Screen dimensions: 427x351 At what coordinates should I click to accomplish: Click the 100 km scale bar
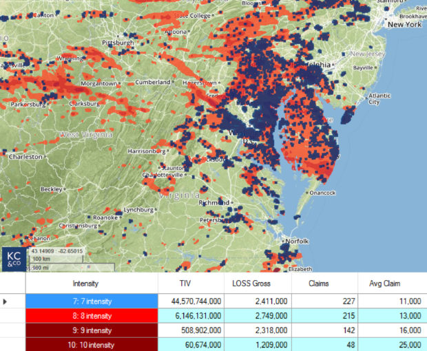(x=40, y=259)
